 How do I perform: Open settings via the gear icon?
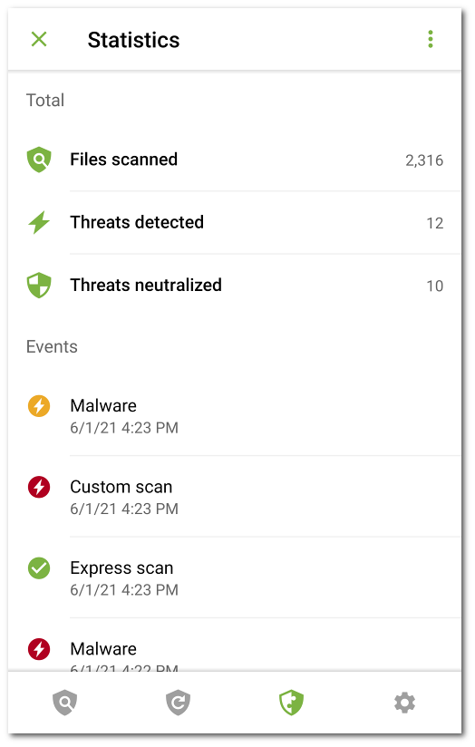click(x=404, y=703)
